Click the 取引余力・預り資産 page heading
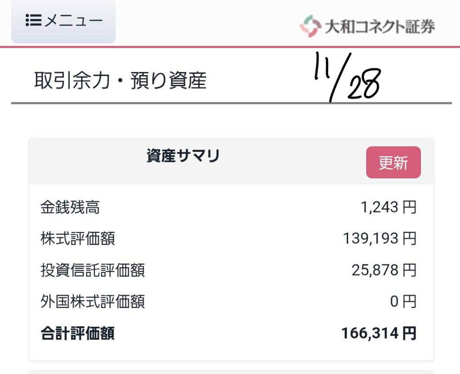460x374 pixels. 120,81
